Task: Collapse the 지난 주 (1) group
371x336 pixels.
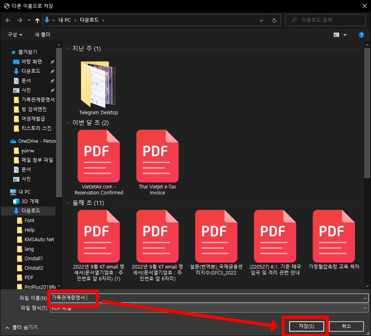Action: [68, 49]
